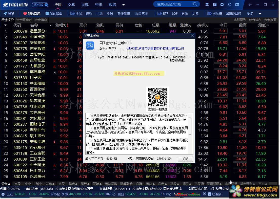Select the 创业 bottom tab

[38, 184]
